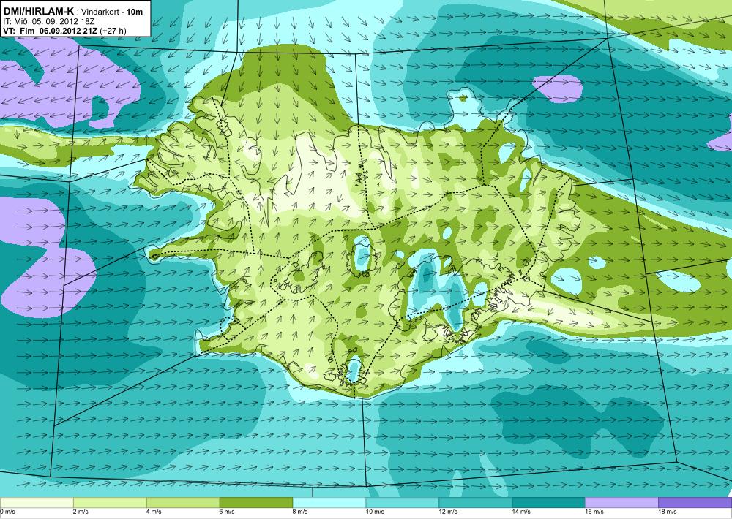Viewport: 732px width, 519px height.
Task: Click the '10 m/s' legend label
Action: tap(376, 512)
